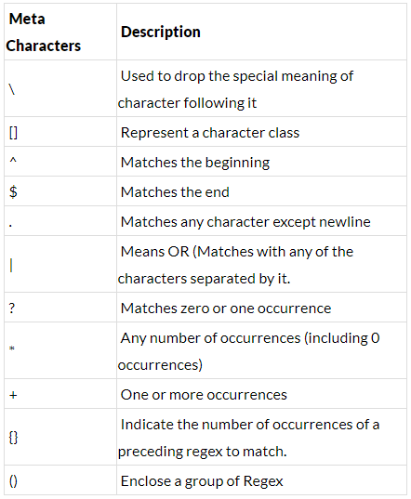Select the curly braces {} cell

60,438
